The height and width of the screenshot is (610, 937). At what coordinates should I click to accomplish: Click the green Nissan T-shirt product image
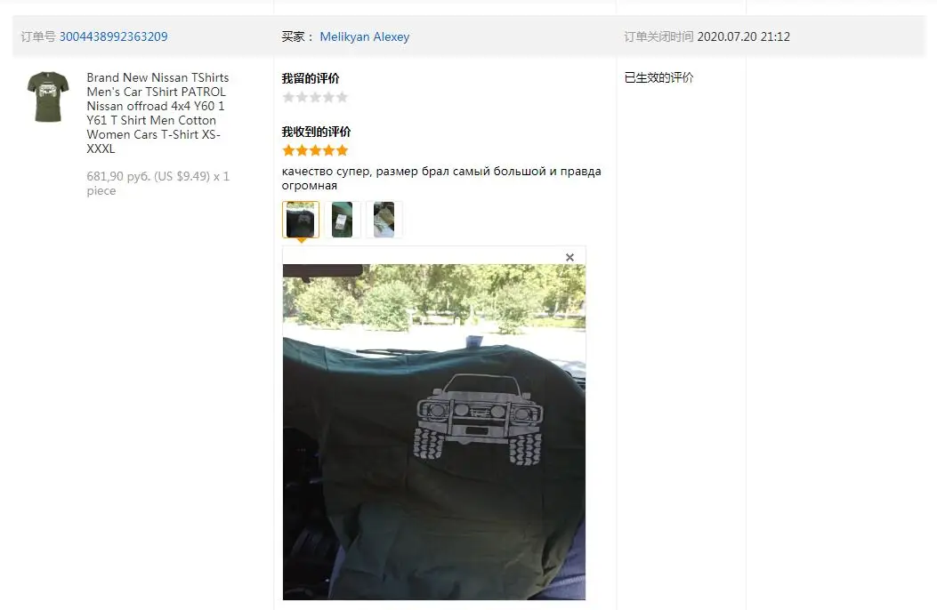pos(48,97)
